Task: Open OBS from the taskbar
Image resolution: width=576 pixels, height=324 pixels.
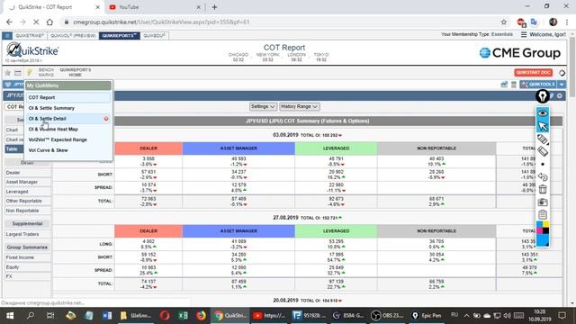Action: point(388,316)
